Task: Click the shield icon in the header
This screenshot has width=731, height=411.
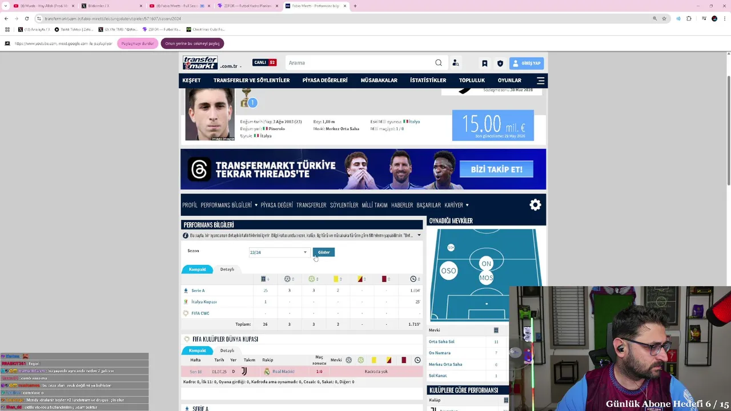Action: pyautogui.click(x=500, y=63)
